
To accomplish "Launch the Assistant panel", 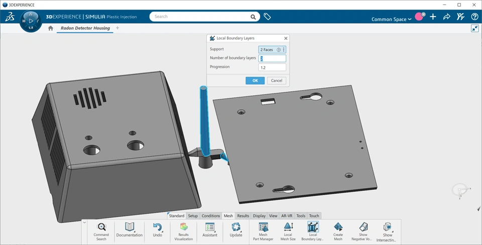I will 210,230.
